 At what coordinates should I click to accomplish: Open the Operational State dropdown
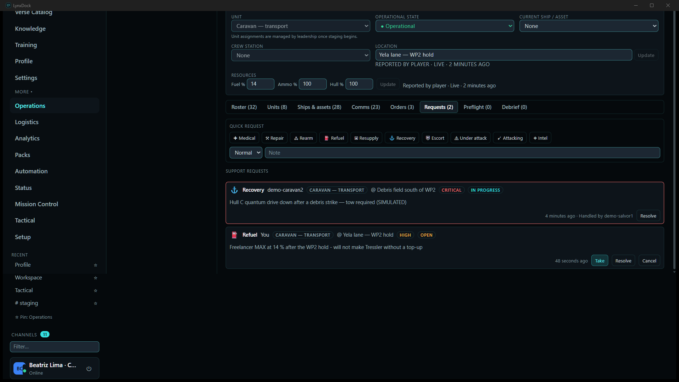click(445, 26)
